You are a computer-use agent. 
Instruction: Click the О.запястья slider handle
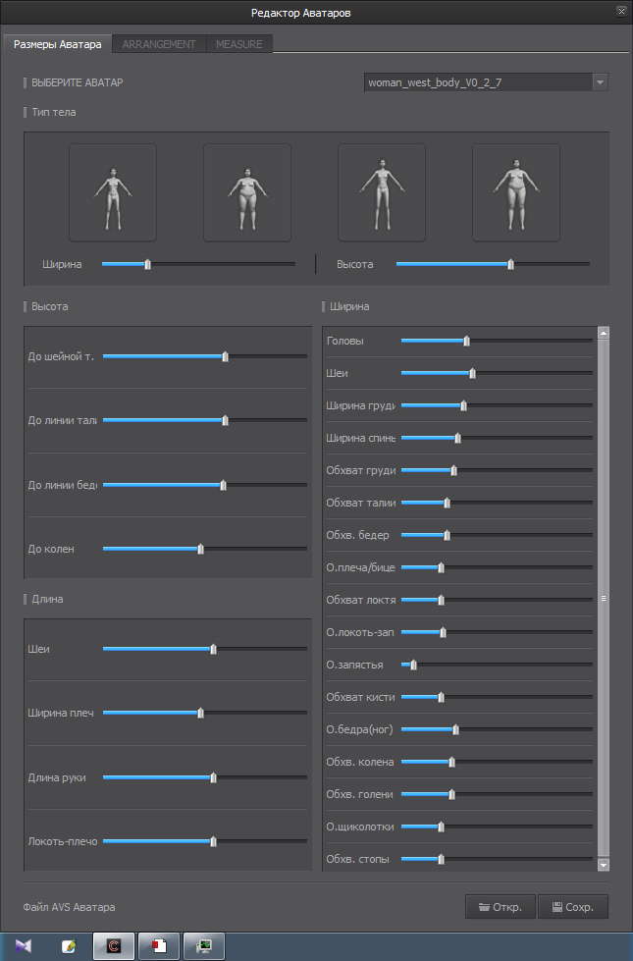[x=413, y=665]
